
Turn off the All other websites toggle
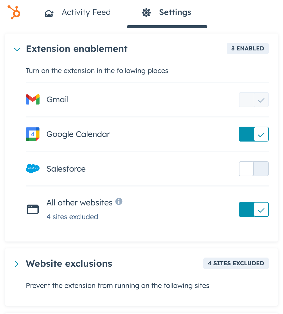click(x=253, y=209)
